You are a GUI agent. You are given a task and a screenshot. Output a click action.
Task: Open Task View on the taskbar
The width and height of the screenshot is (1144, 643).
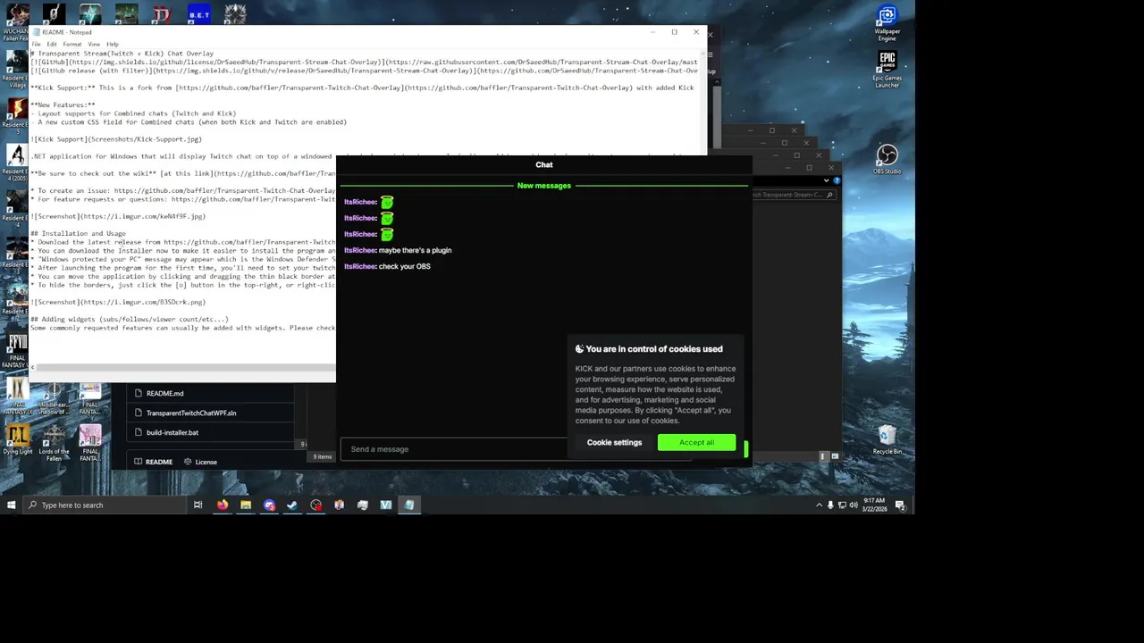(198, 505)
